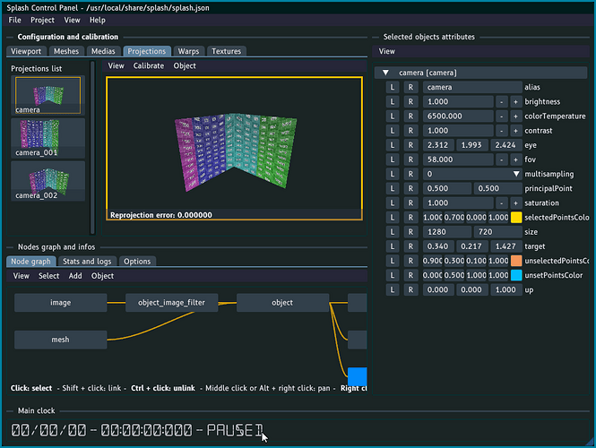Collapse the camera [camera] attributes section

[x=385, y=73]
